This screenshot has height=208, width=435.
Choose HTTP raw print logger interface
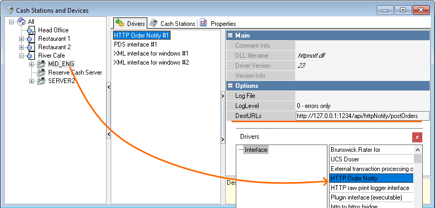[371, 188]
